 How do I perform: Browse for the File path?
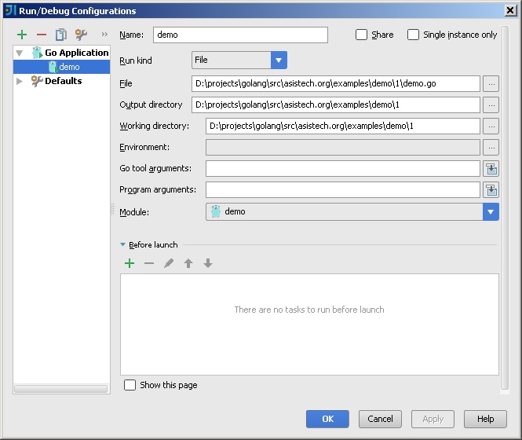491,83
